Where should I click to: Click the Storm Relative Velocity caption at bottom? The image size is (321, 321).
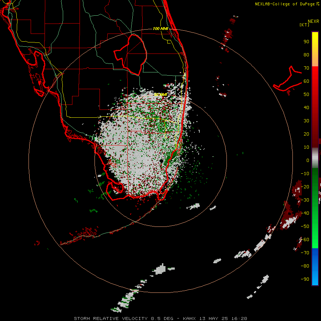tap(160, 319)
